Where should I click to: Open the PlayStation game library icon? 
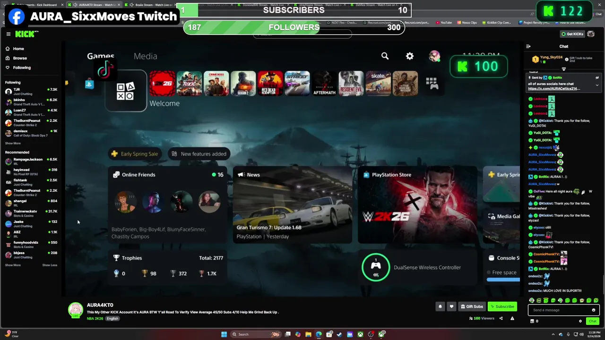pyautogui.click(x=432, y=84)
